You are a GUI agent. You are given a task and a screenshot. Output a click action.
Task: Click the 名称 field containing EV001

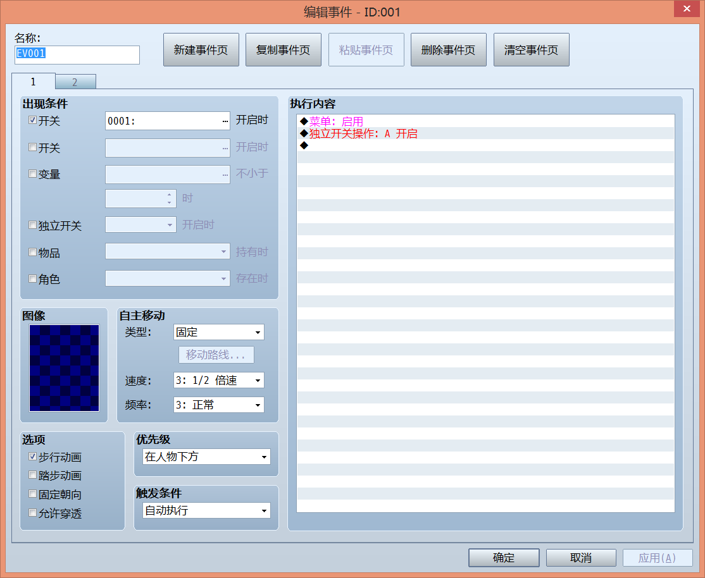[x=77, y=54]
